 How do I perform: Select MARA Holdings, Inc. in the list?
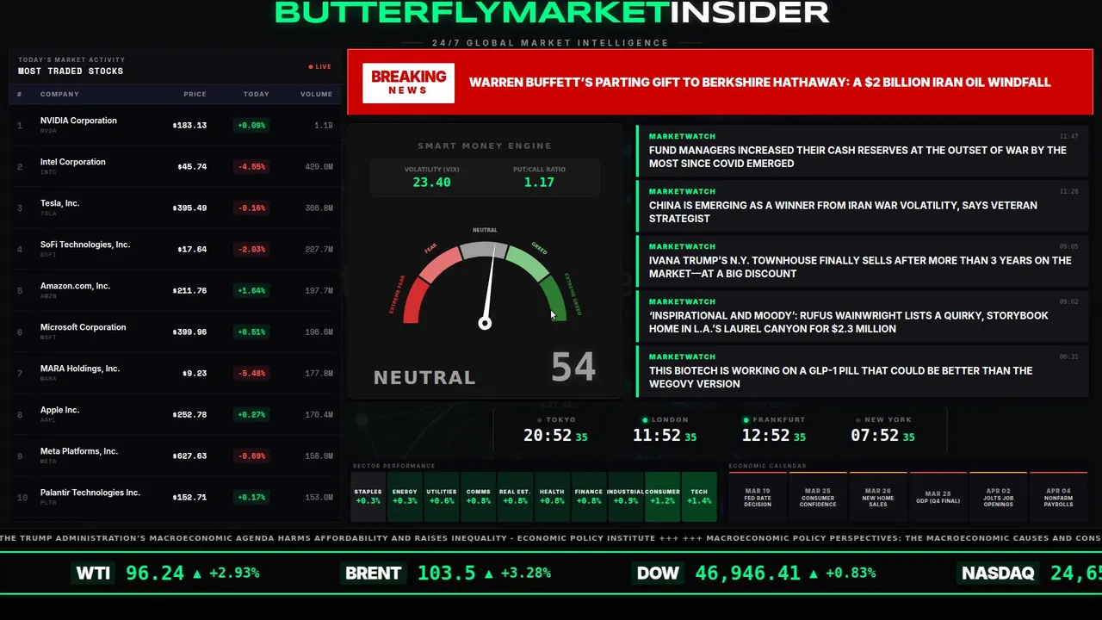click(80, 369)
